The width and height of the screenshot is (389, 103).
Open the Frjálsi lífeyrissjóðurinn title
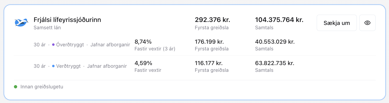click(x=67, y=20)
